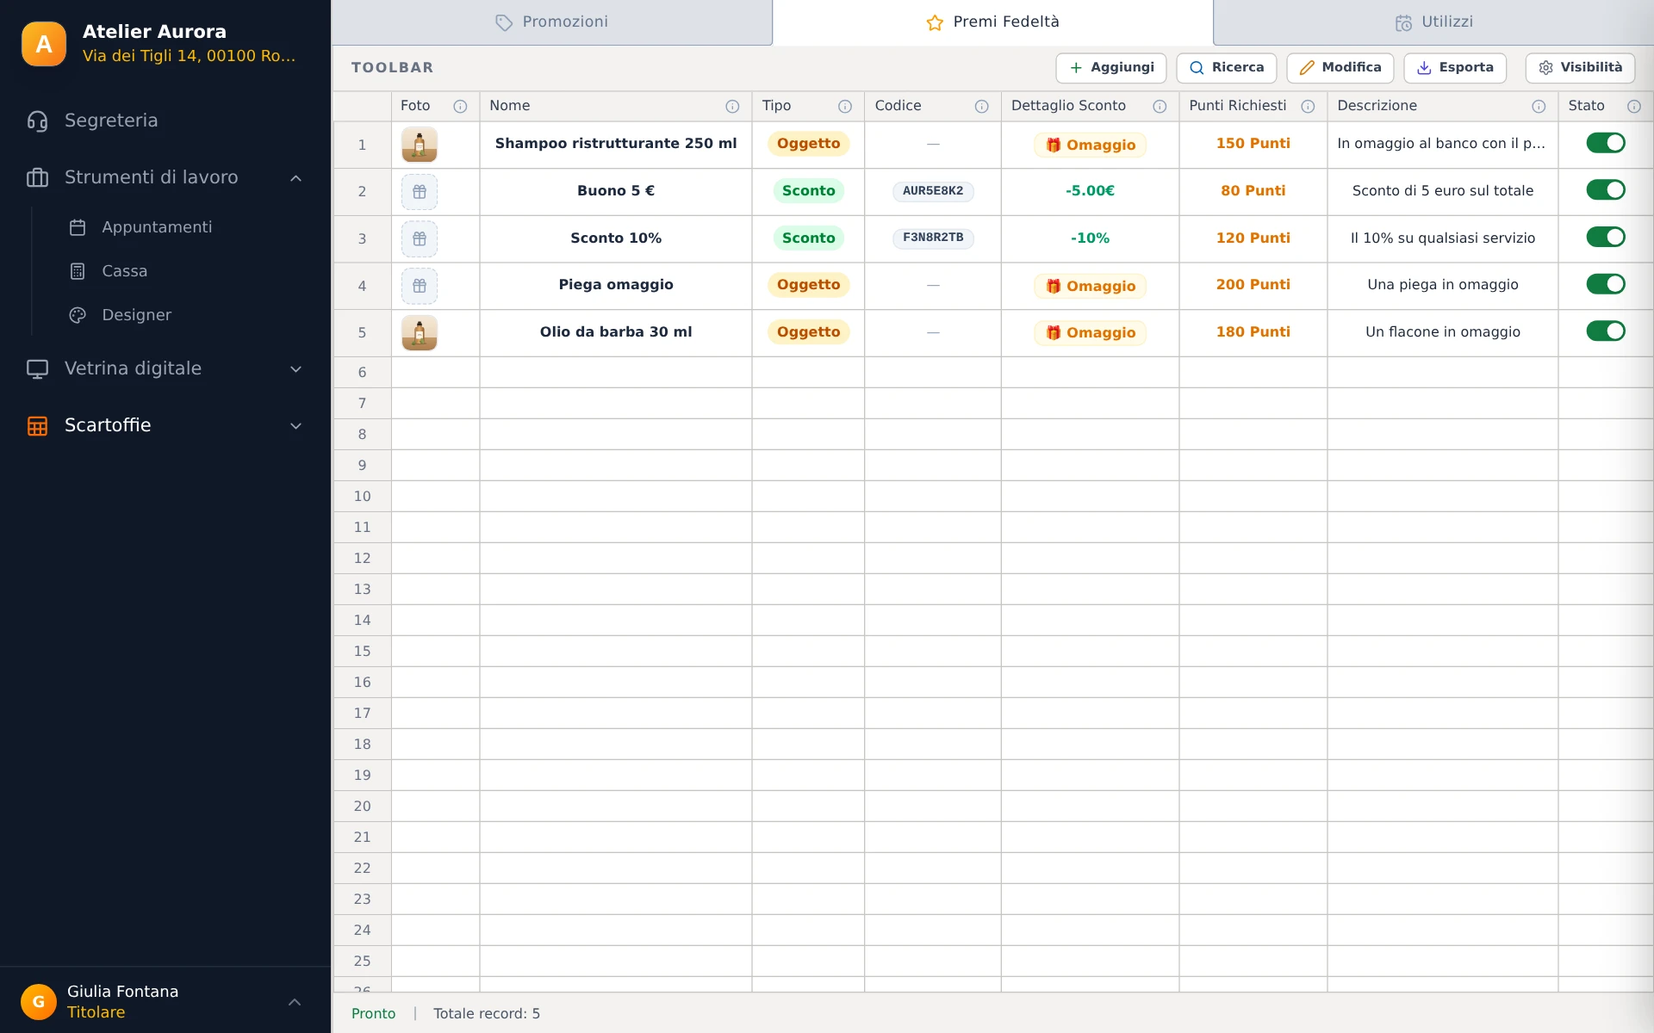Click code F3N8R2TB cell
The width and height of the screenshot is (1654, 1033).
pyautogui.click(x=933, y=238)
